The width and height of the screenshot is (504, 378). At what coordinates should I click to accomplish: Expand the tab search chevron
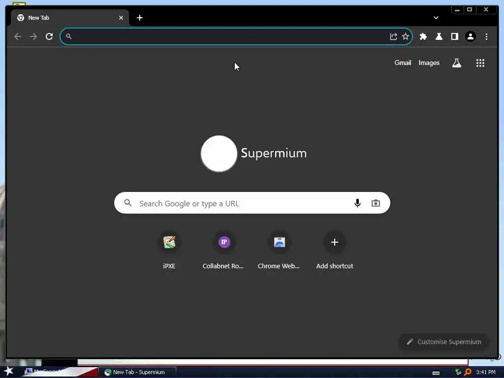point(436,18)
